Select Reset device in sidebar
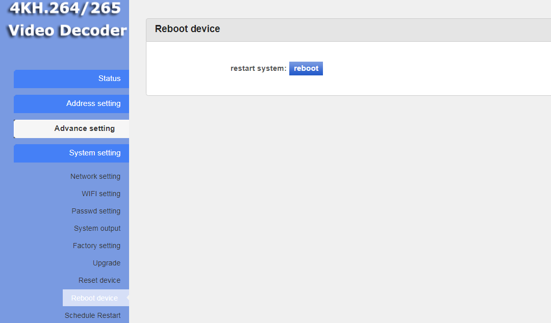The image size is (551, 323). [x=99, y=280]
